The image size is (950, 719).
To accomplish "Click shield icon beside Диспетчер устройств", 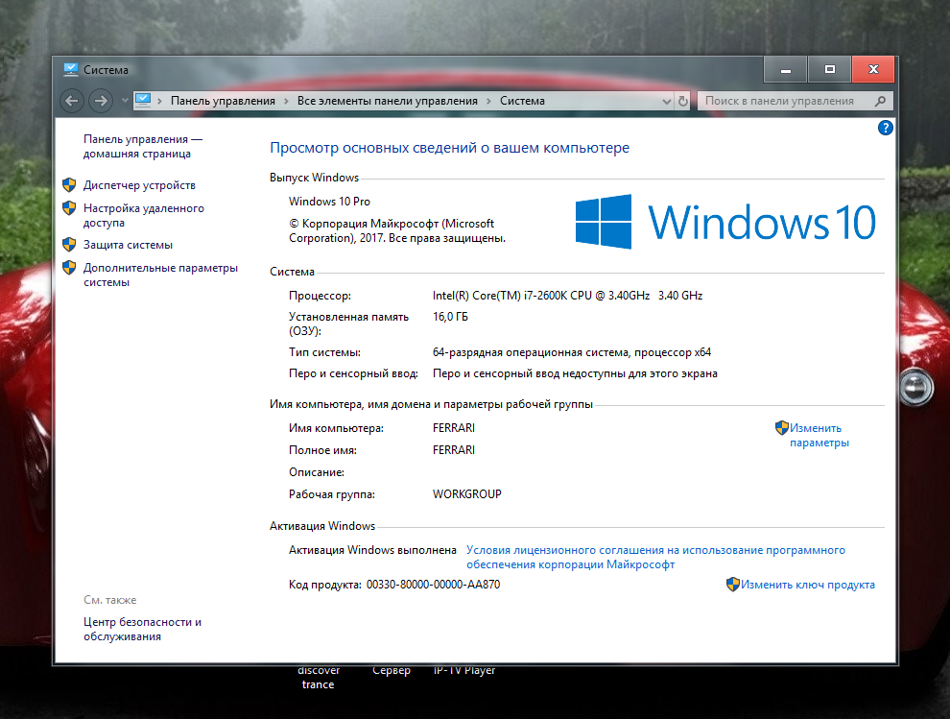I will pos(69,185).
